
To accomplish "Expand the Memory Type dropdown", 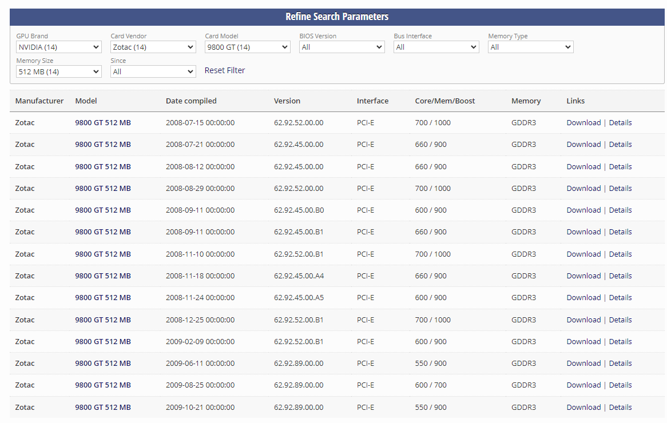I will pos(531,47).
